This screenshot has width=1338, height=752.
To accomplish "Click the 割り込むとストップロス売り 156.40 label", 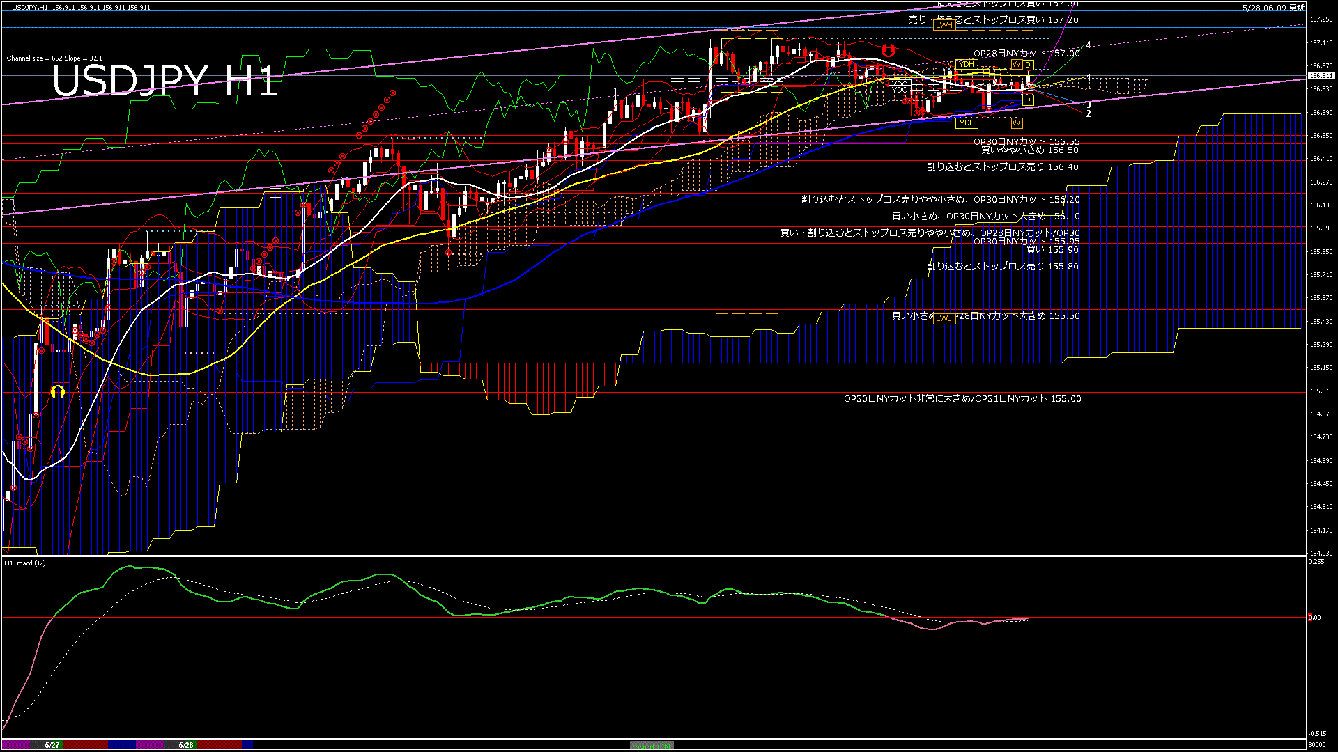I will 1002,167.
